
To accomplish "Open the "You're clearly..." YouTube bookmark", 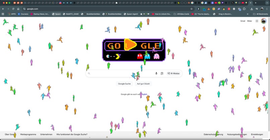I will [201, 14].
